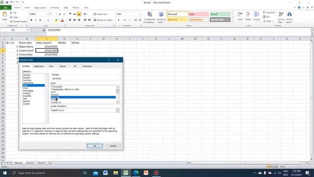
Task: Apply the red font color
Action: click(x=62, y=20)
